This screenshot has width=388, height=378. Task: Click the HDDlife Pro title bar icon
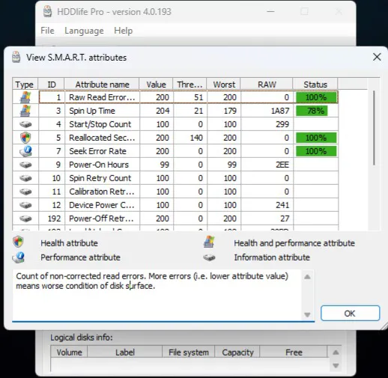point(47,11)
